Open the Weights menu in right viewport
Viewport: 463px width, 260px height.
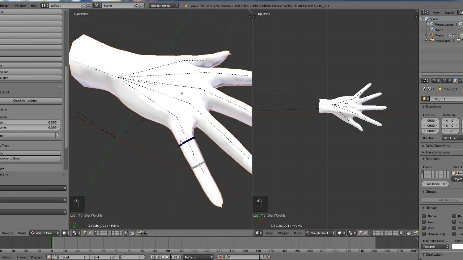click(x=283, y=233)
